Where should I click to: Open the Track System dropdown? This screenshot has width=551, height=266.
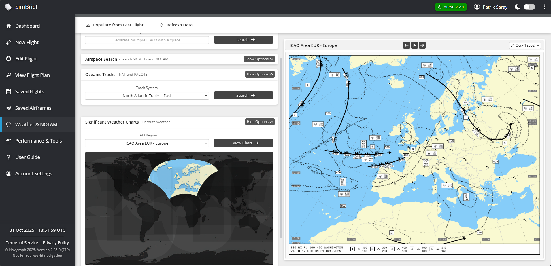(147, 96)
